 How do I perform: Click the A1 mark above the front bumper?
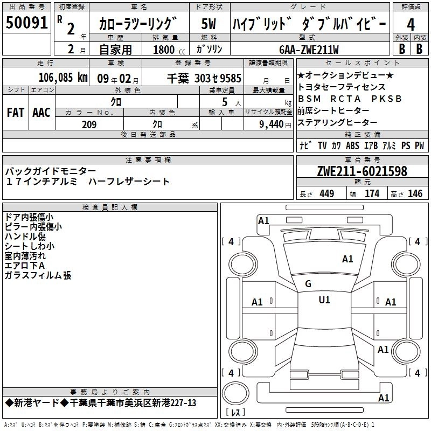click(x=263, y=220)
